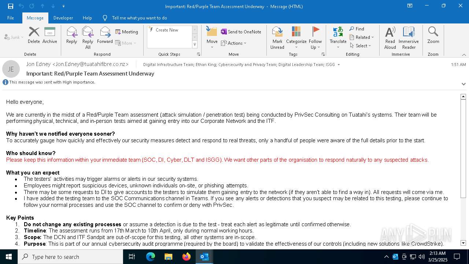This screenshot has height=264, width=469.
Task: Open Task View on the taskbar
Action: (x=132, y=257)
